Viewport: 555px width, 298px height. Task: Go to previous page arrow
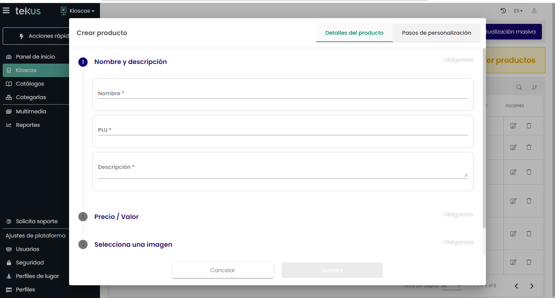tap(516, 286)
